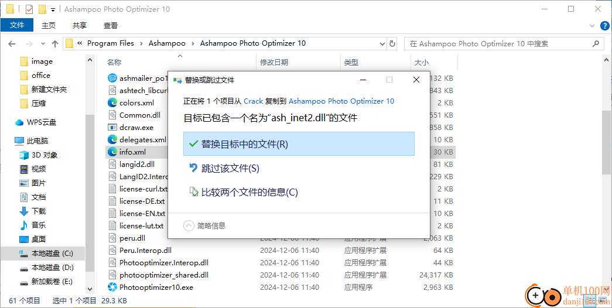
Task: Click Program Files in address bar
Action: (111, 43)
